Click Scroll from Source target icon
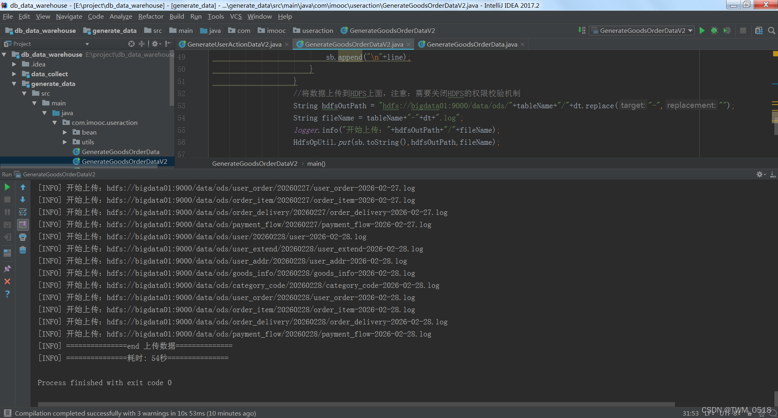The image size is (778, 418). point(131,44)
